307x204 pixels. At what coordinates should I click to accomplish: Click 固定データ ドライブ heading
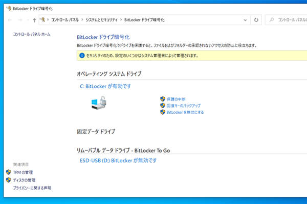96,132
